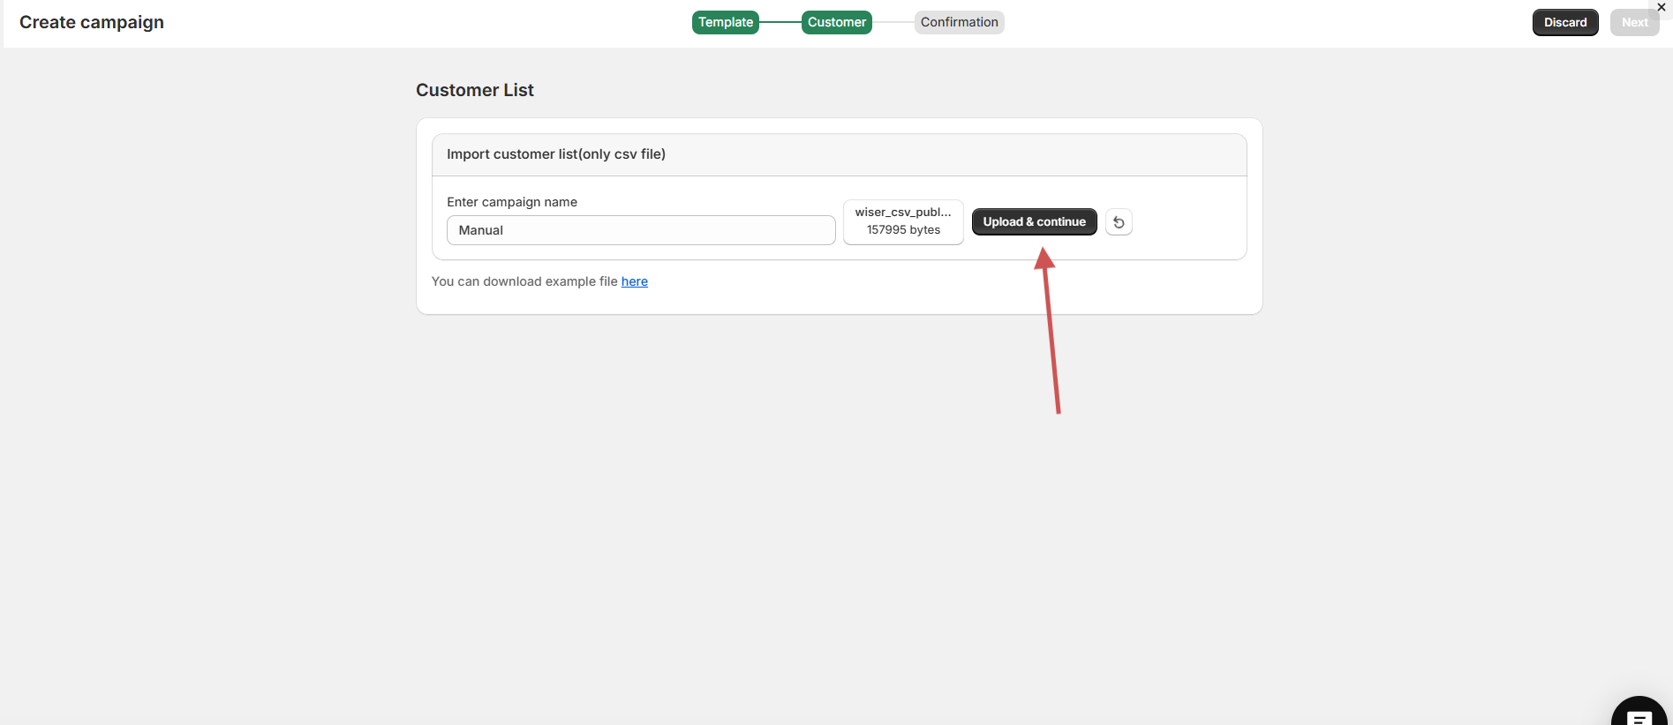Select the Customer step indicator
Image resolution: width=1673 pixels, height=725 pixels.
click(x=836, y=23)
